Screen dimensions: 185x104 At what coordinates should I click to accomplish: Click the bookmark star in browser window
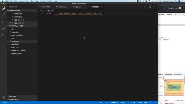[x=165, y=8]
